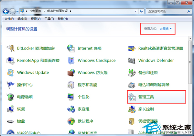Click the 搜索控制面板 search box
Viewport: 194px width, 136px height.
pyautogui.click(x=165, y=11)
